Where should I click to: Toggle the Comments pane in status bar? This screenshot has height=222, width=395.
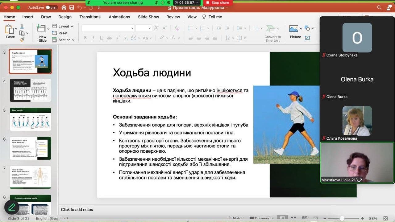point(261,218)
